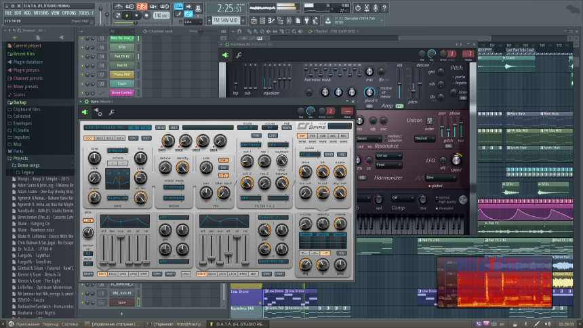Screen dimensions: 583x328
Task: Toggle loop recording icon
Action: (165, 7)
